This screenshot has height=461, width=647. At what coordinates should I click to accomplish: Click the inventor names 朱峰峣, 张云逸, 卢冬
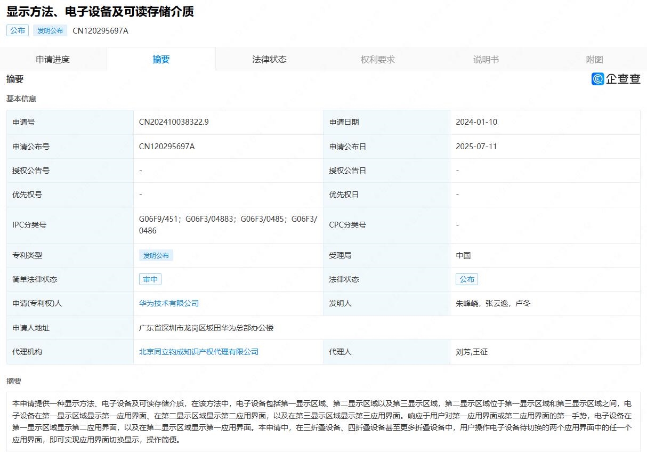tap(492, 303)
